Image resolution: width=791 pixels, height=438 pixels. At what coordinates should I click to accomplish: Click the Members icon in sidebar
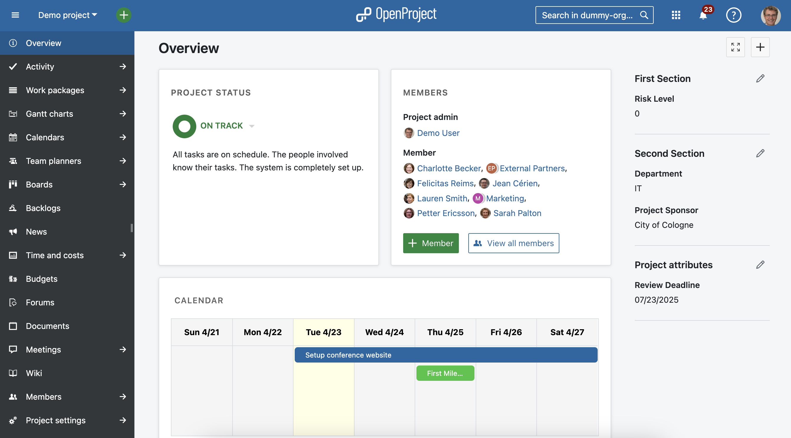coord(13,397)
